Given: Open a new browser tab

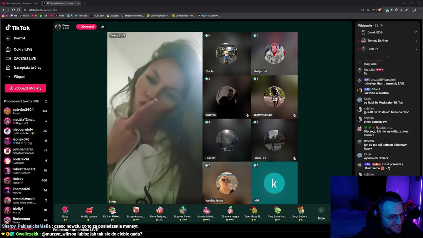Looking at the screenshot, I should coord(84,3).
